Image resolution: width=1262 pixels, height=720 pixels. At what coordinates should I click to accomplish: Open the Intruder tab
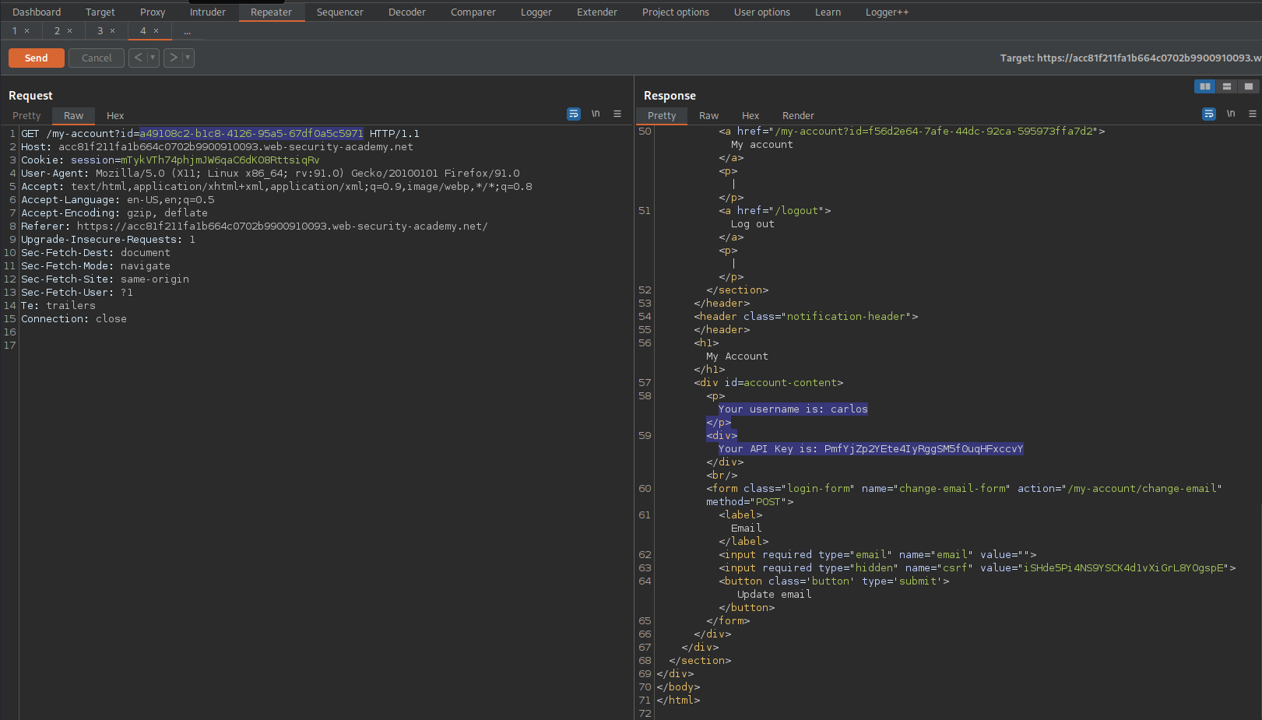coord(208,12)
